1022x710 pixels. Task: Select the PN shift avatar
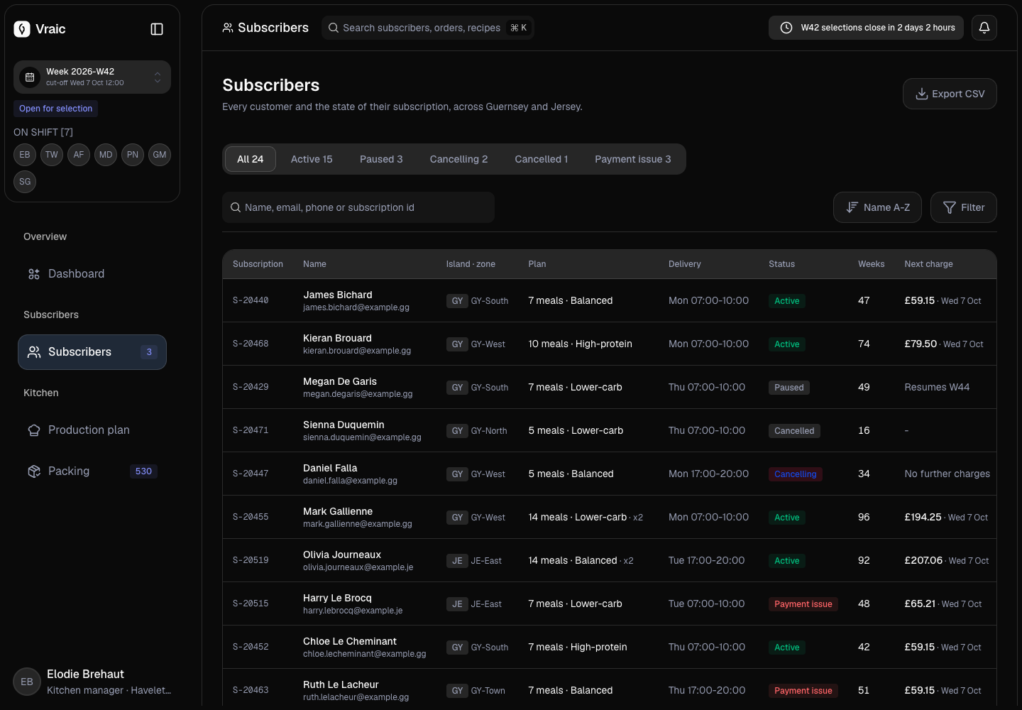point(133,155)
